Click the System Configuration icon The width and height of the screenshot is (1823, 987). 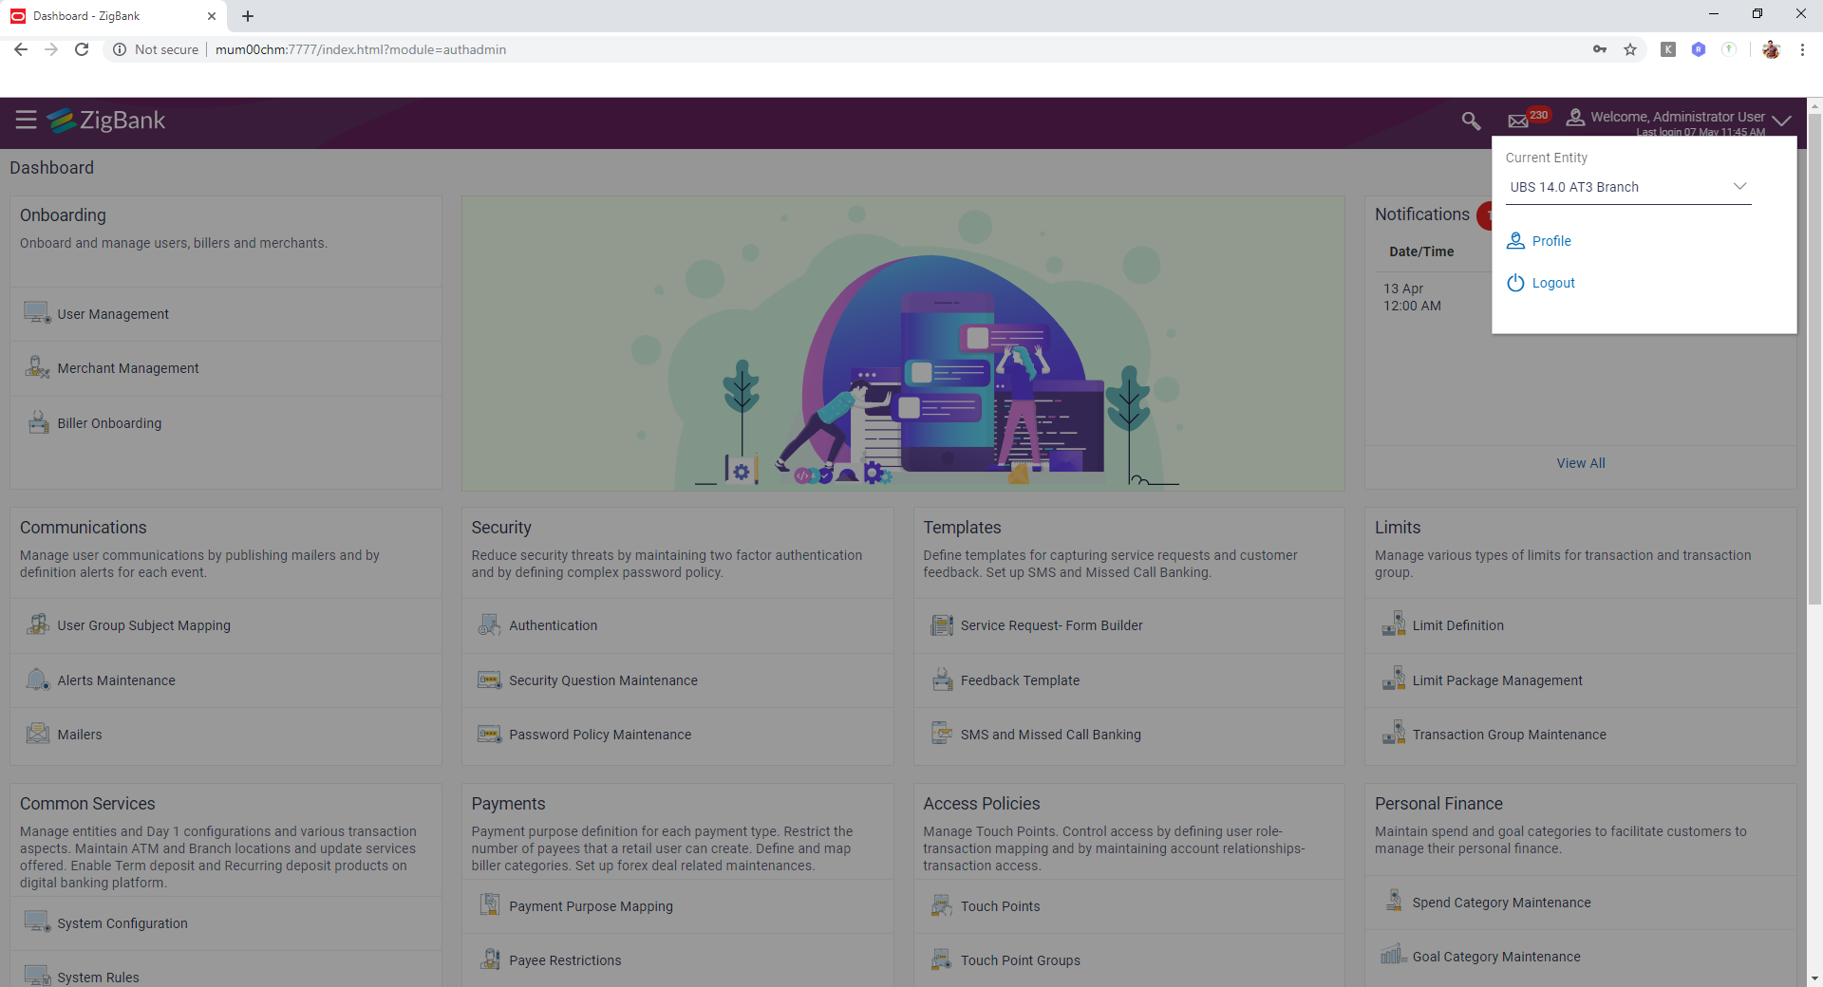click(x=37, y=922)
